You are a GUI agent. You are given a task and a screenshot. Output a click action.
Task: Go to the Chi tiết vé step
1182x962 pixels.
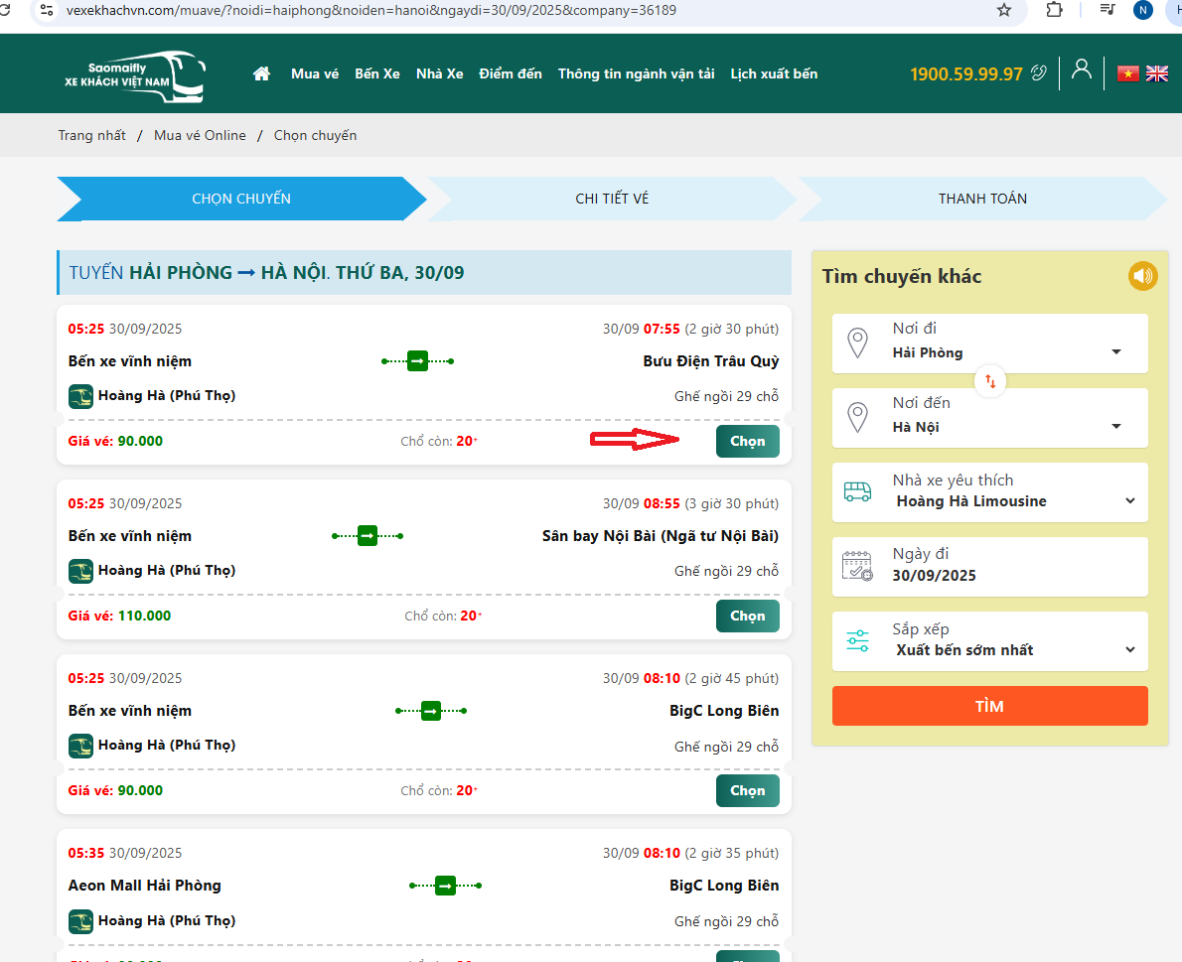[x=612, y=199]
